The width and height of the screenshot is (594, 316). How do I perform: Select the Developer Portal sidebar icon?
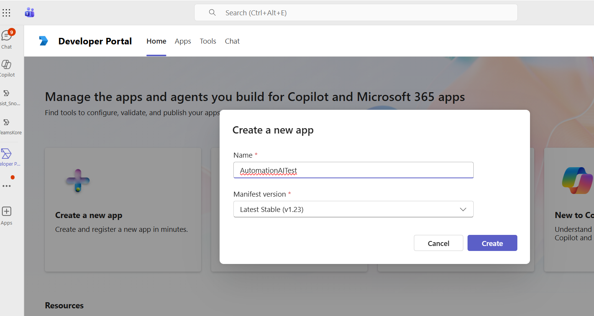[7, 157]
